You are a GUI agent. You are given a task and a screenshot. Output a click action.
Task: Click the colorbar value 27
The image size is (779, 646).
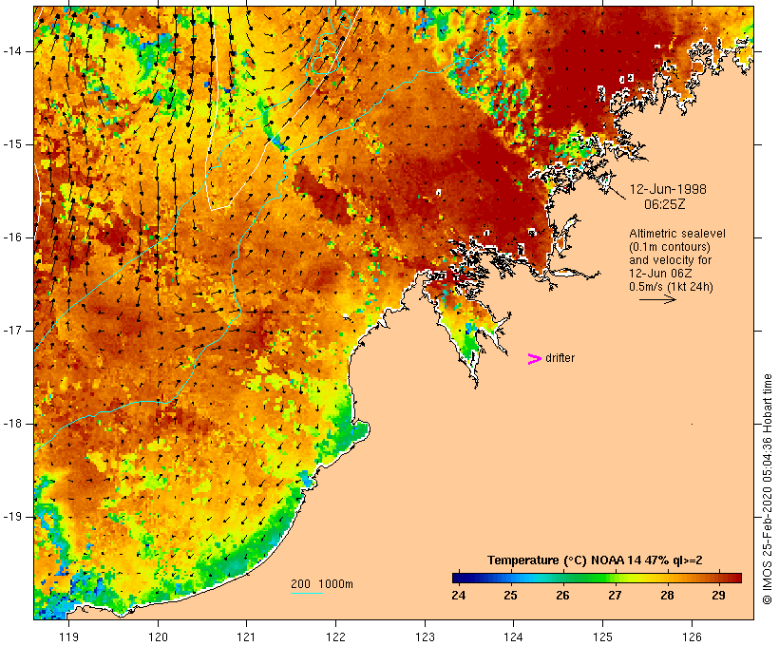point(615,596)
